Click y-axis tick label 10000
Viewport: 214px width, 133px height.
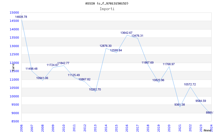14,96
